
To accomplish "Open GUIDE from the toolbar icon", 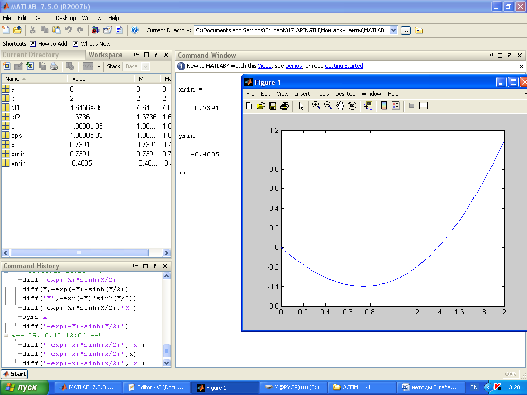I will (x=108, y=30).
